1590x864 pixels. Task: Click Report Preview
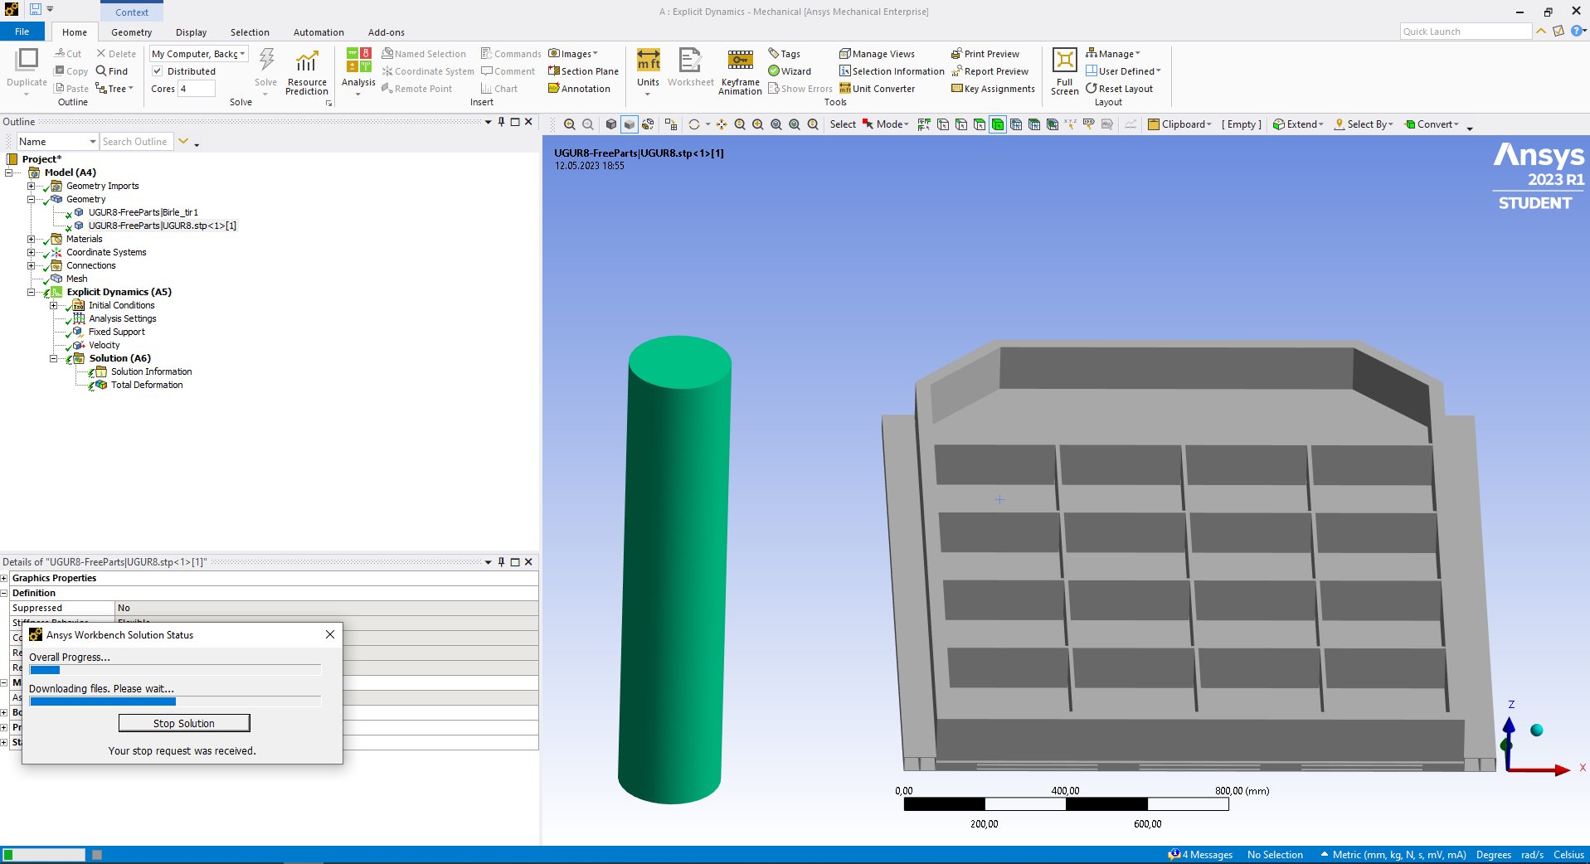(990, 71)
